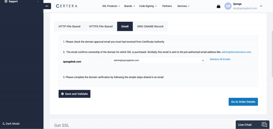Click the spongebob.com domain label
Screen dimensions: 273x129
point(72,62)
